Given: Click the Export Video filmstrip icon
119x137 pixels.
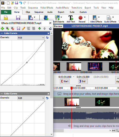Looking at the screenshot, I should 30,18.
